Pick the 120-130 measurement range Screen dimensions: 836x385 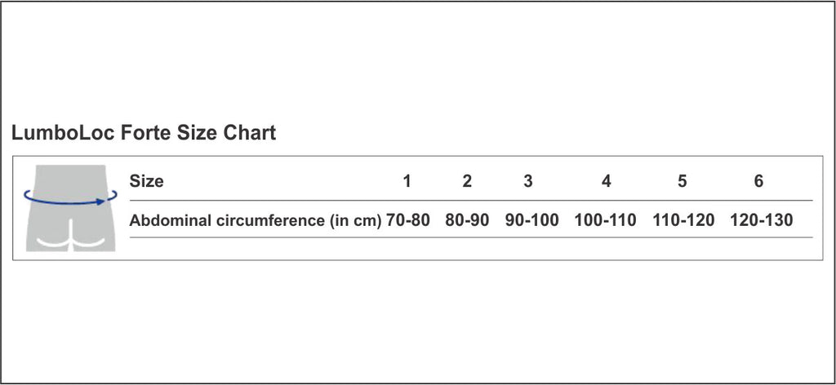coord(762,220)
